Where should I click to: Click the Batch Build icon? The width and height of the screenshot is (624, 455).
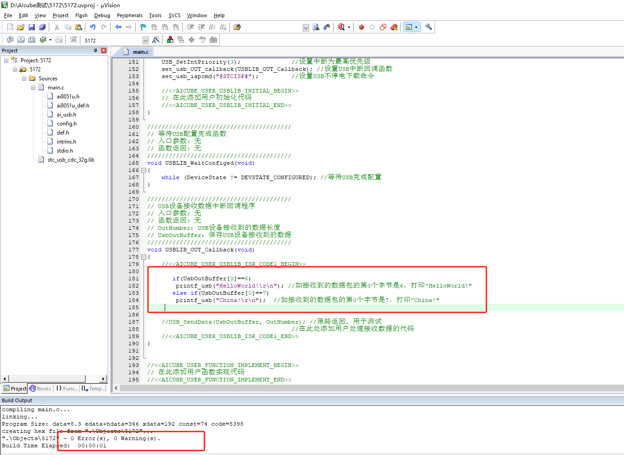pyautogui.click(x=43, y=40)
